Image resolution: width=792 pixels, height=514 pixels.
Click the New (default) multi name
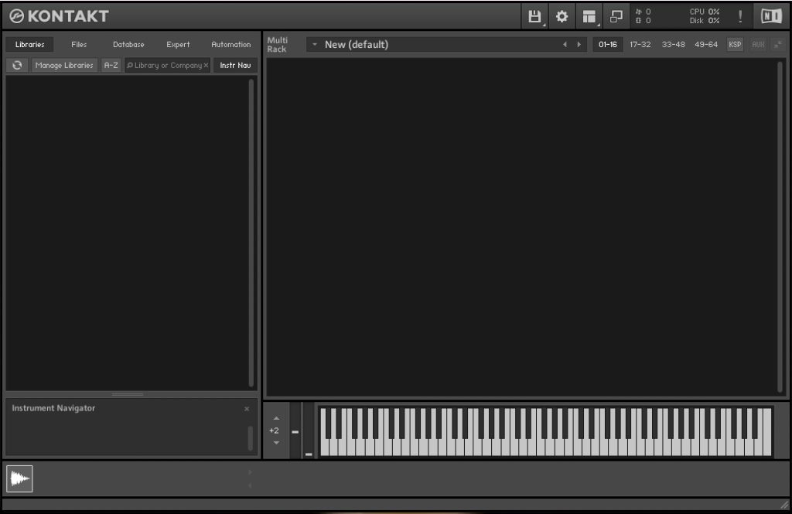(357, 44)
